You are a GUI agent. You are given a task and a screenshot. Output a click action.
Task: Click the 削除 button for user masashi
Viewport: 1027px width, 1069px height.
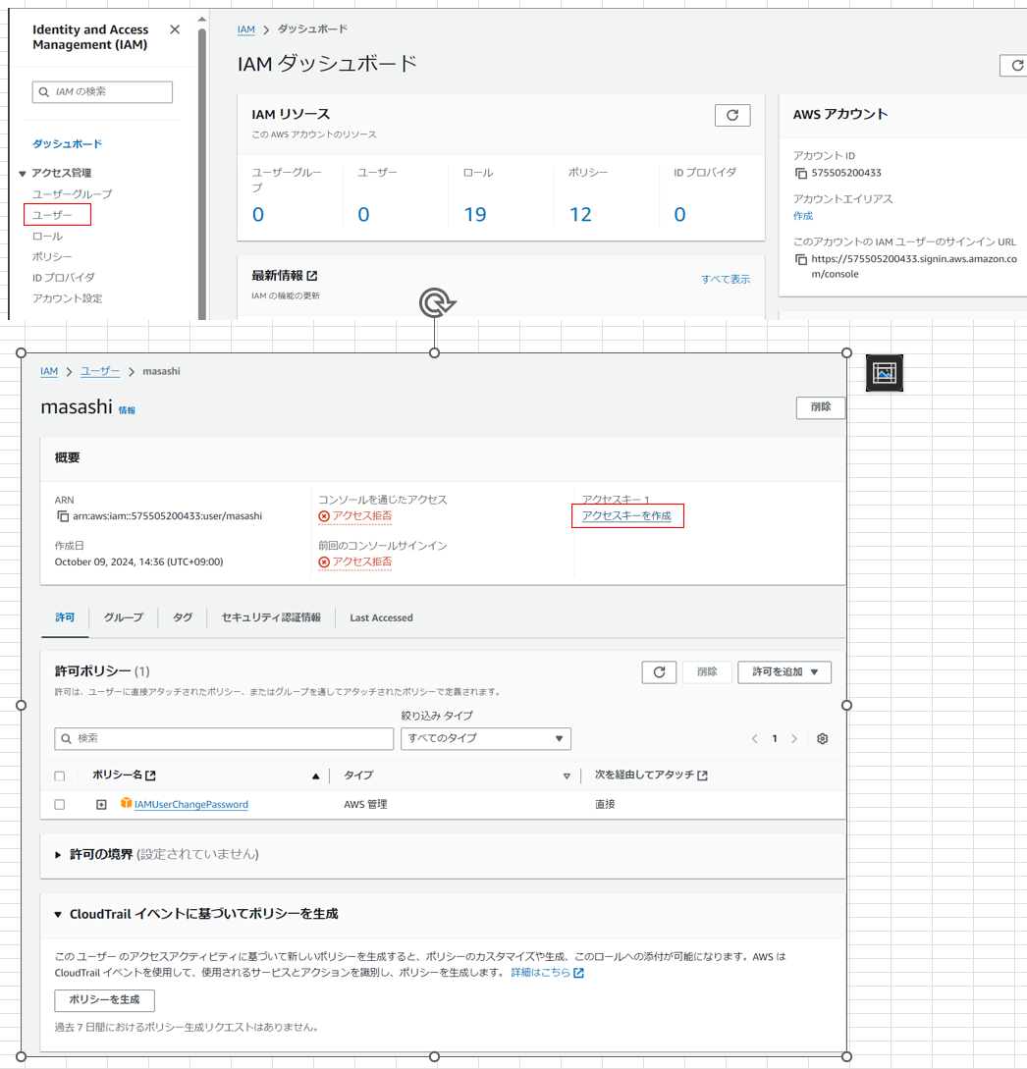click(821, 407)
